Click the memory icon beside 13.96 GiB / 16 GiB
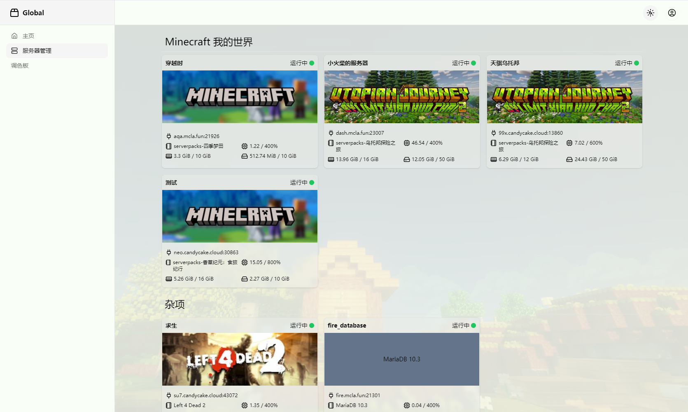 tap(331, 159)
